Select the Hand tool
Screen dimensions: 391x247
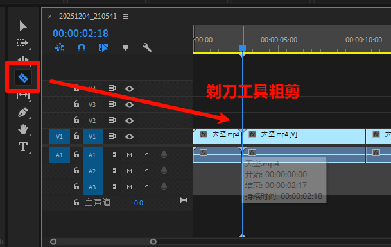23,129
